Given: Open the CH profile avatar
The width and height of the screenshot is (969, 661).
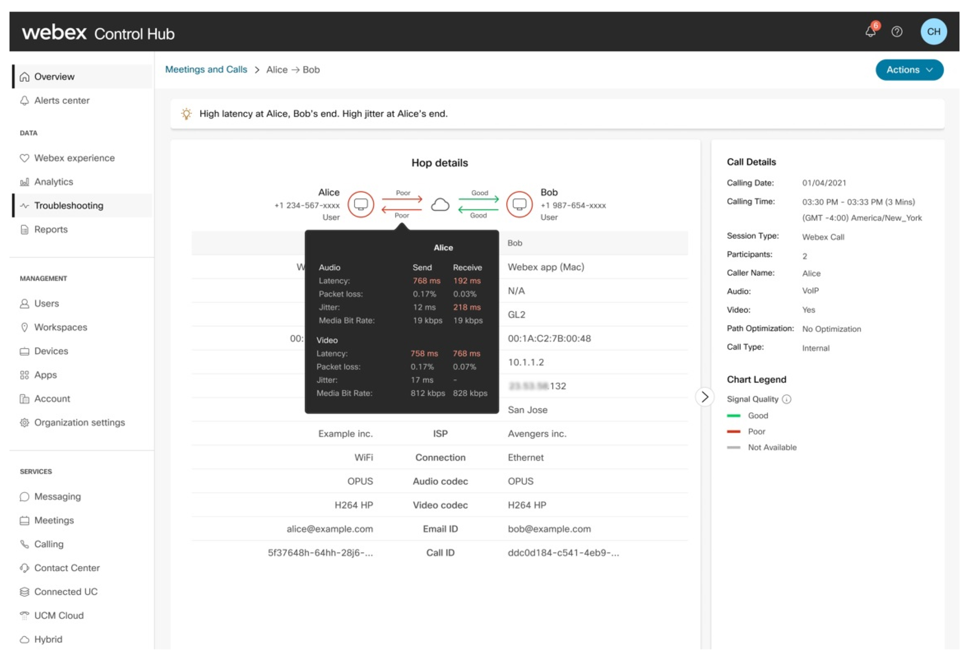Looking at the screenshot, I should [x=933, y=32].
